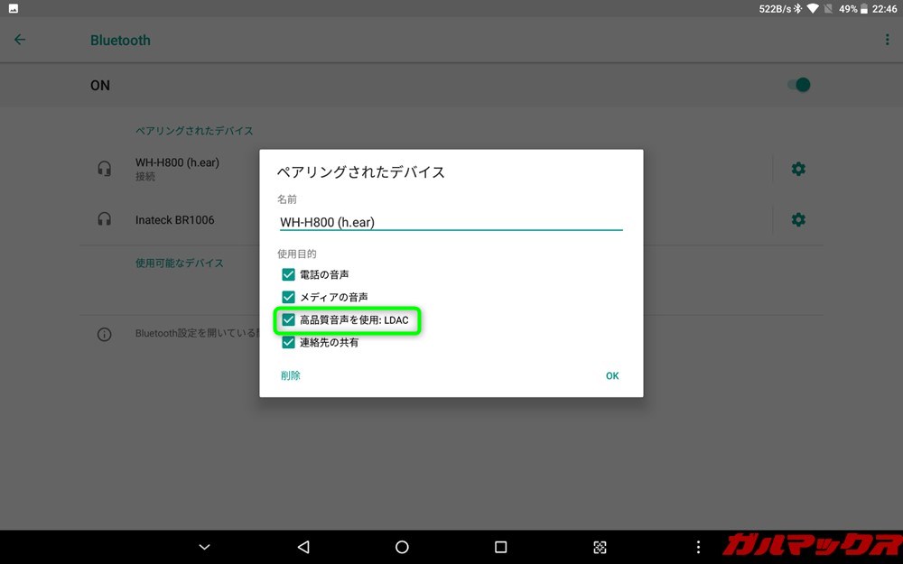
Task: Tap the back arrow beside Bluetooth title
Action: point(19,40)
